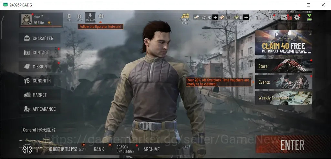Open the leaderboard bar chart icon
This screenshot has height=159, width=331.
(259, 17)
